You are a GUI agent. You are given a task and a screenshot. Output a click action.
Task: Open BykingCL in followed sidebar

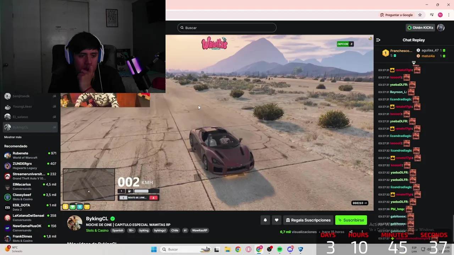30,127
